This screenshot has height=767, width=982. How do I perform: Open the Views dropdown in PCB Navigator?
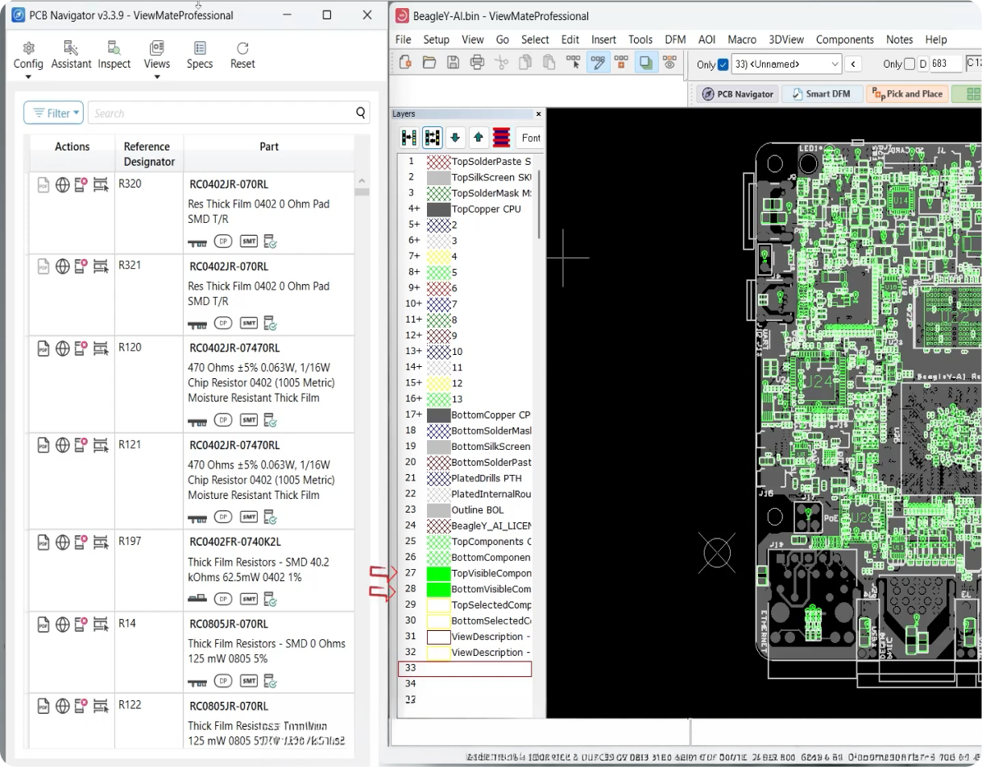point(157,61)
